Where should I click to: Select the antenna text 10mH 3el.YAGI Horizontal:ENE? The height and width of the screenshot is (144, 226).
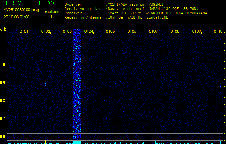tap(138, 18)
